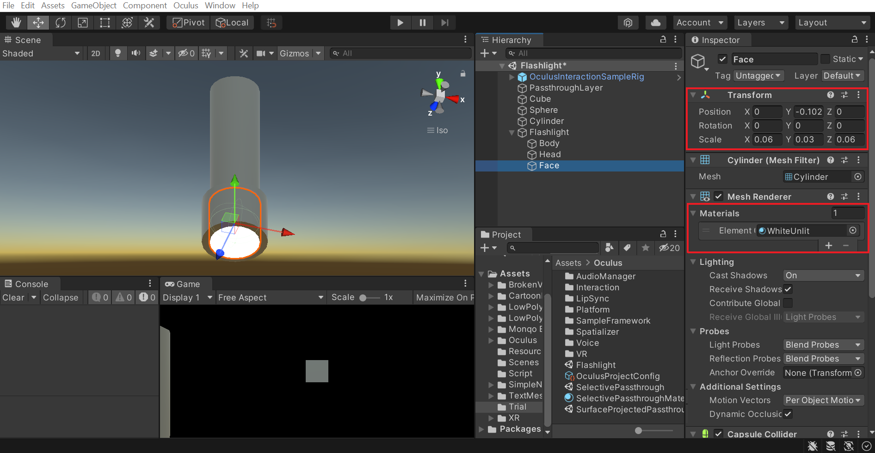Open the Cast Shadows dropdown
875x453 pixels.
(823, 275)
